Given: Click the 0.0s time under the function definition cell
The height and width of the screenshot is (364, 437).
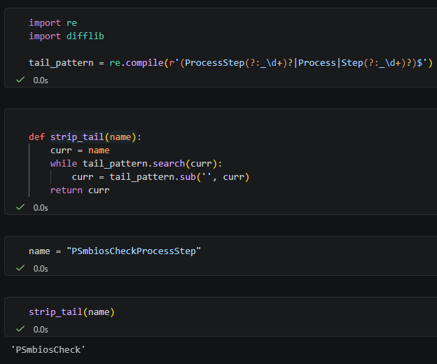Looking at the screenshot, I should pyautogui.click(x=41, y=207).
